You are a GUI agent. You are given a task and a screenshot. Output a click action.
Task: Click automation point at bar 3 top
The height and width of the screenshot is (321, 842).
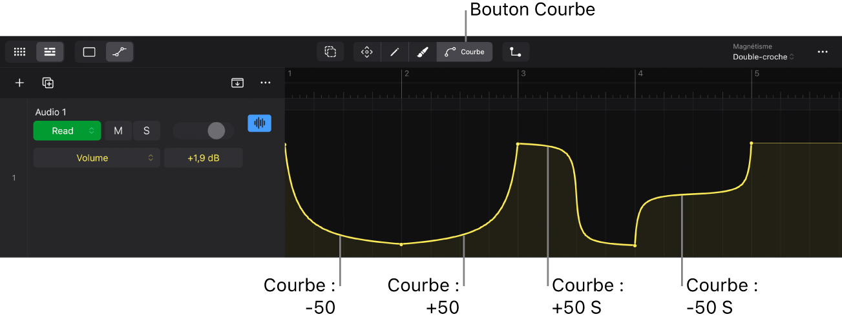pos(518,144)
